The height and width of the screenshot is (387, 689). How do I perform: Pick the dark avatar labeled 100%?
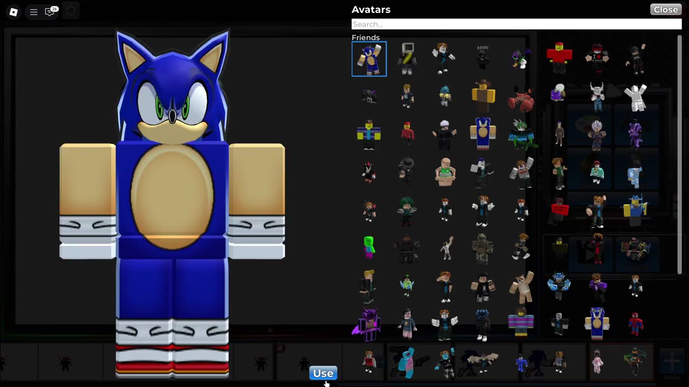point(482,58)
